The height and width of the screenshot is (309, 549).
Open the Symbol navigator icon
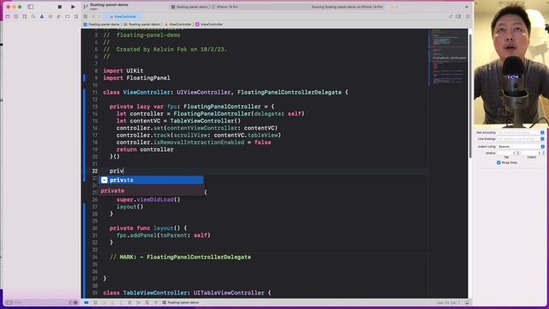tap(25, 16)
